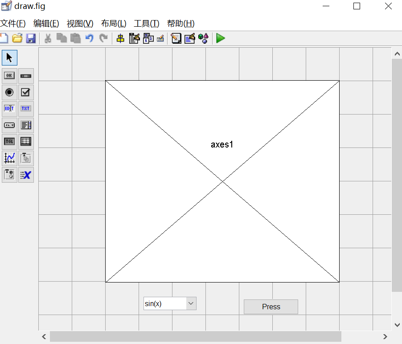The width and height of the screenshot is (402, 344).
Task: Run the figure with green arrow
Action: tap(220, 38)
